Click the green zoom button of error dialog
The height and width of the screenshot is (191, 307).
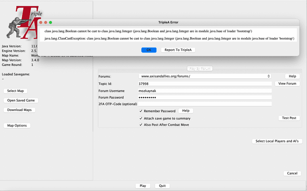coord(50,23)
